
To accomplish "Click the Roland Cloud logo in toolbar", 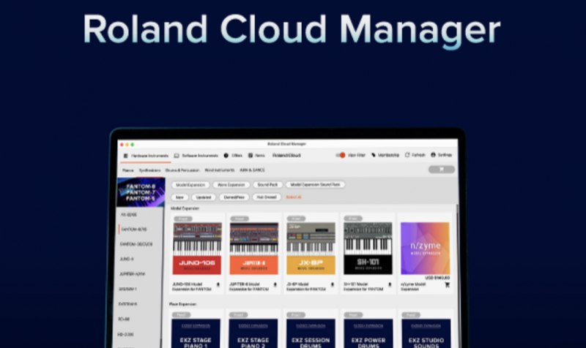I will 286,156.
